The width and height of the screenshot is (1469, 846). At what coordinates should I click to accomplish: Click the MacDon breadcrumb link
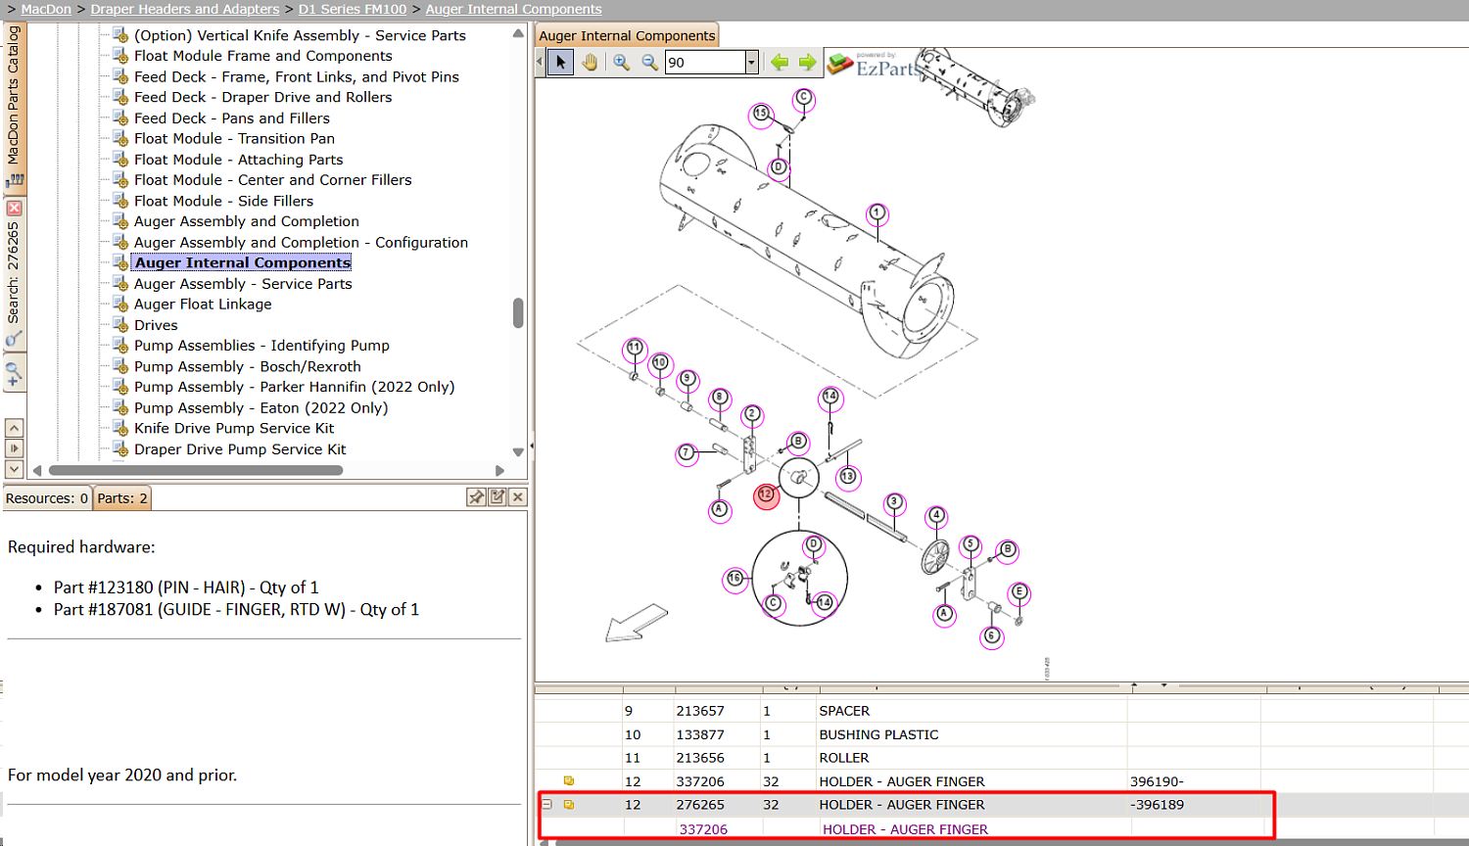point(46,9)
